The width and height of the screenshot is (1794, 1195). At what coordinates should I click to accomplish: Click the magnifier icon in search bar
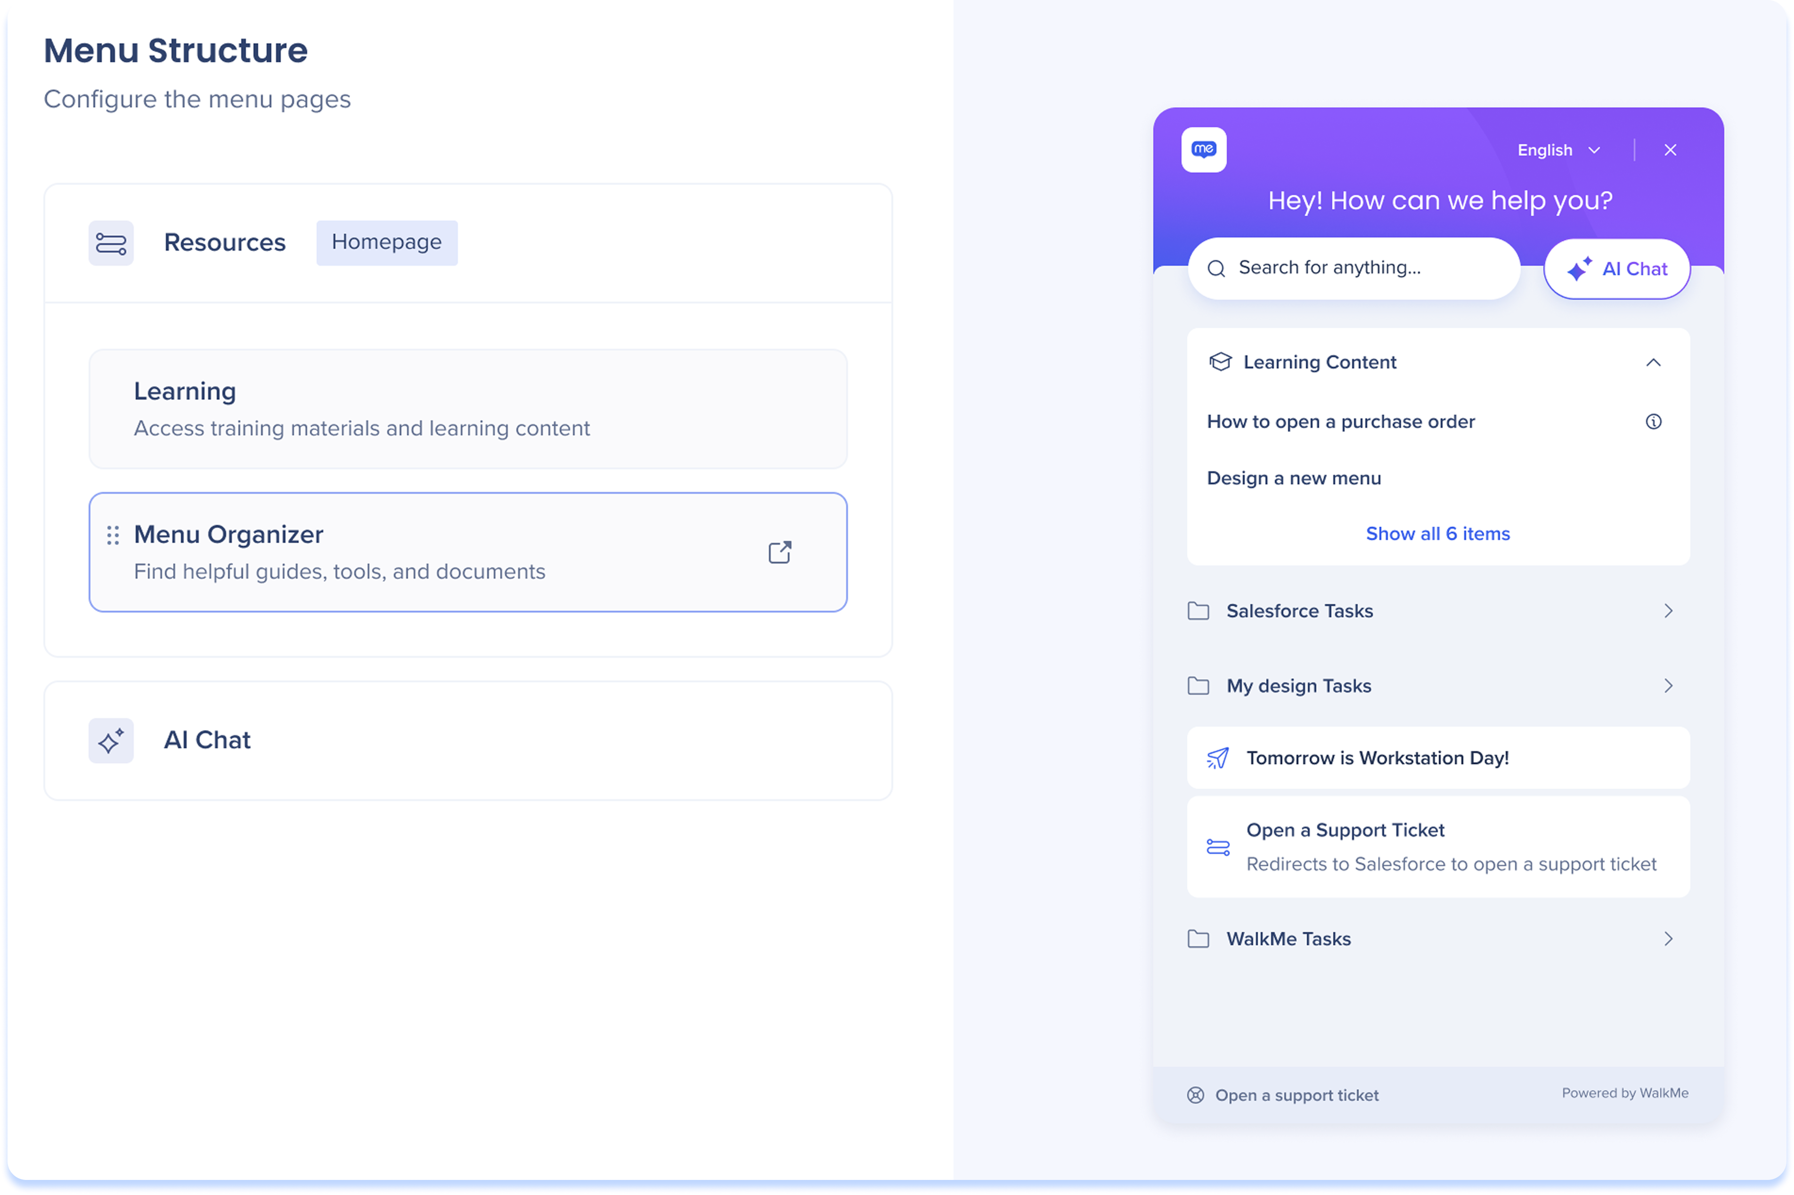[1216, 268]
